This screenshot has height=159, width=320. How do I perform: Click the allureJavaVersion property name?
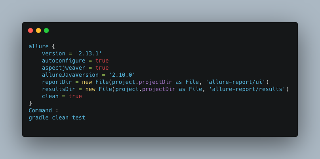(x=70, y=75)
